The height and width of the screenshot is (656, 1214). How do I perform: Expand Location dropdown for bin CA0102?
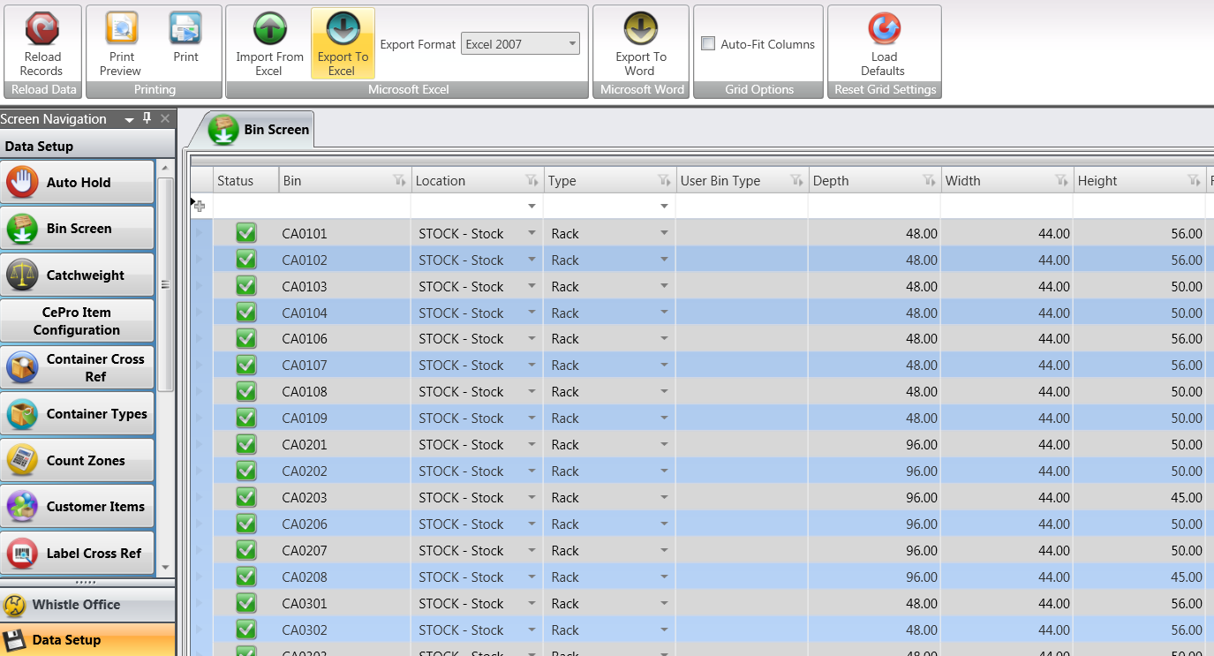532,260
